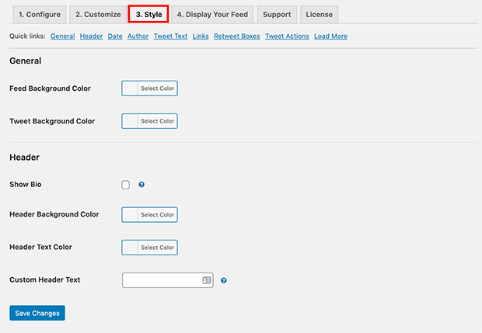Open the Support tab
Screen dimensions: 482x333
coord(277,15)
